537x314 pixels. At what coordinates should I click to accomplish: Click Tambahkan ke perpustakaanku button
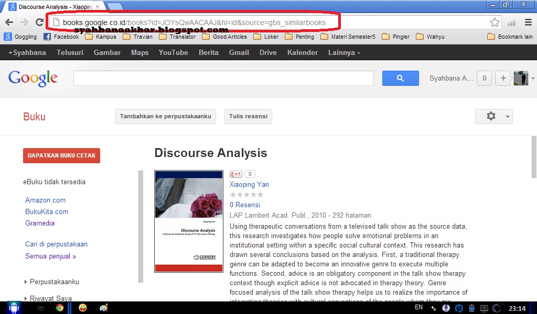click(x=166, y=117)
